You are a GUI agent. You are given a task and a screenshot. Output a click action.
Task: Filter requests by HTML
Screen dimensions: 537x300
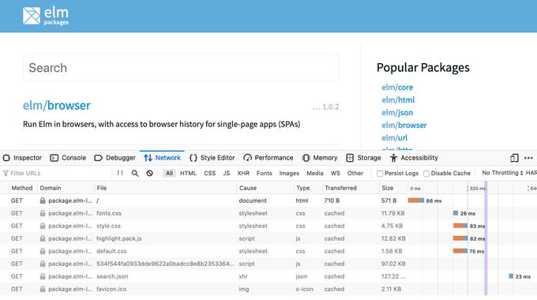coord(189,173)
